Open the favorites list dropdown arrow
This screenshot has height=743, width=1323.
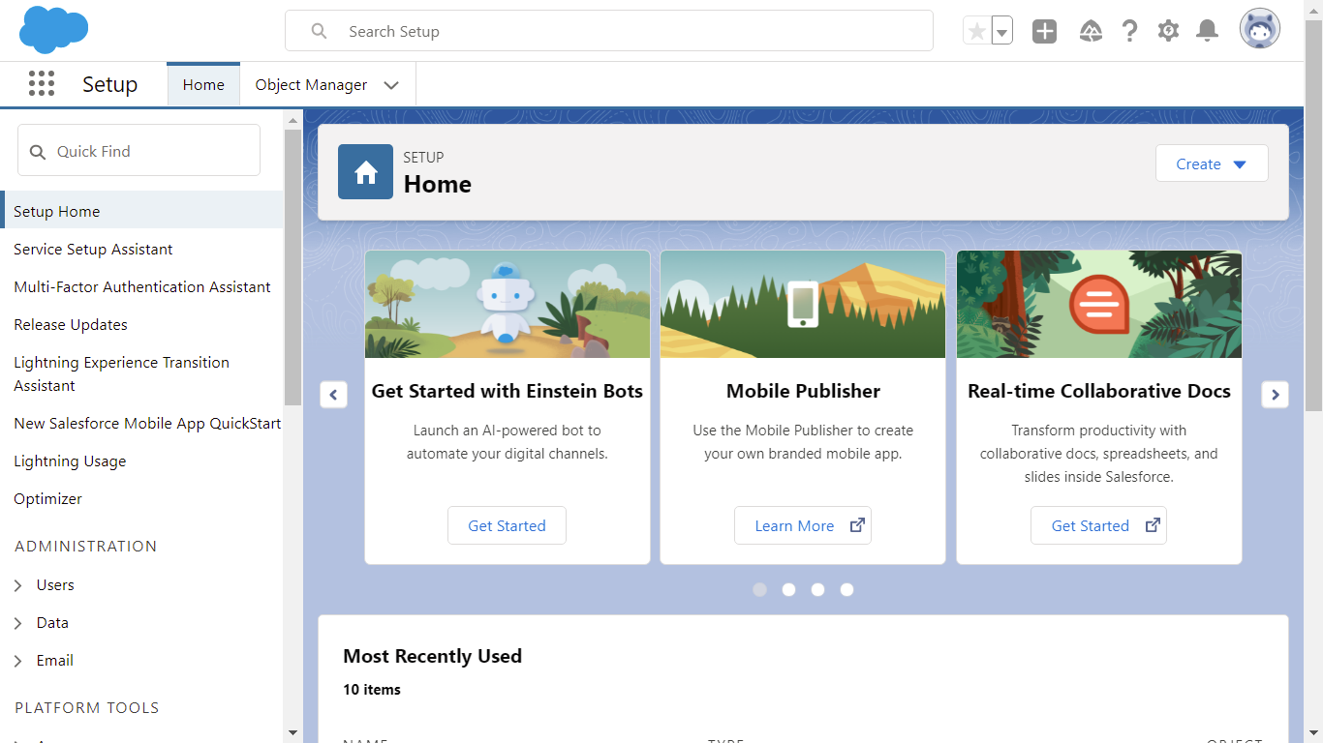(x=1002, y=31)
